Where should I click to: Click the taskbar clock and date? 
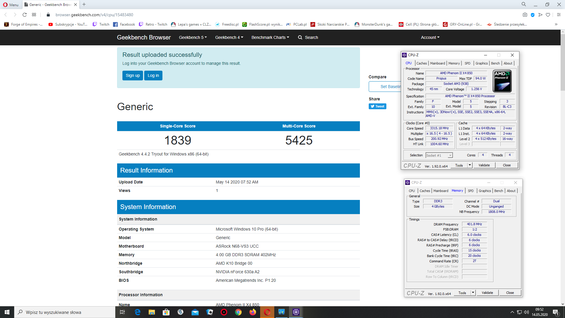[x=539, y=312]
